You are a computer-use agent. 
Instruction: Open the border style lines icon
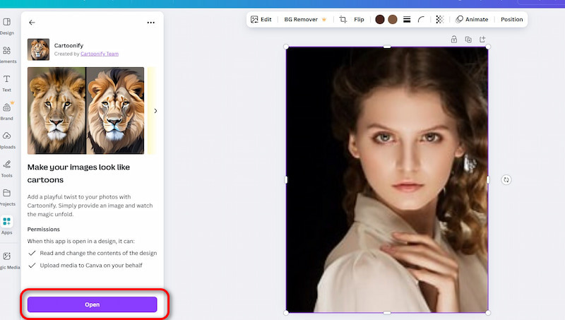tap(407, 20)
